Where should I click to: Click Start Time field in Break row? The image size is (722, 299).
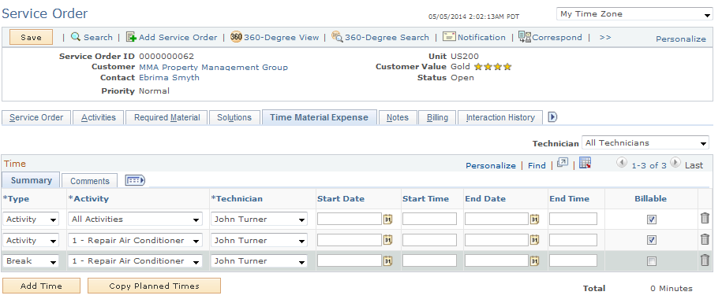coord(429,261)
